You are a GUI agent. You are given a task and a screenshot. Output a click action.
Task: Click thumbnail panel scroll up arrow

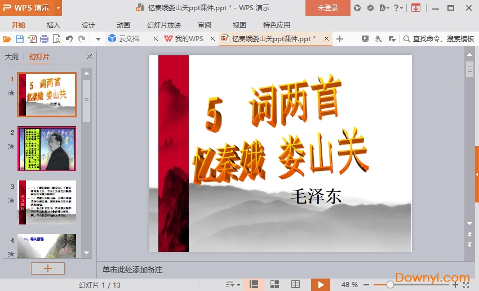(x=86, y=73)
